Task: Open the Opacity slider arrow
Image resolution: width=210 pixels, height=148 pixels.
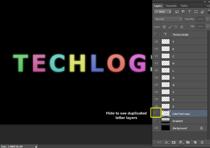Action: click(208, 19)
